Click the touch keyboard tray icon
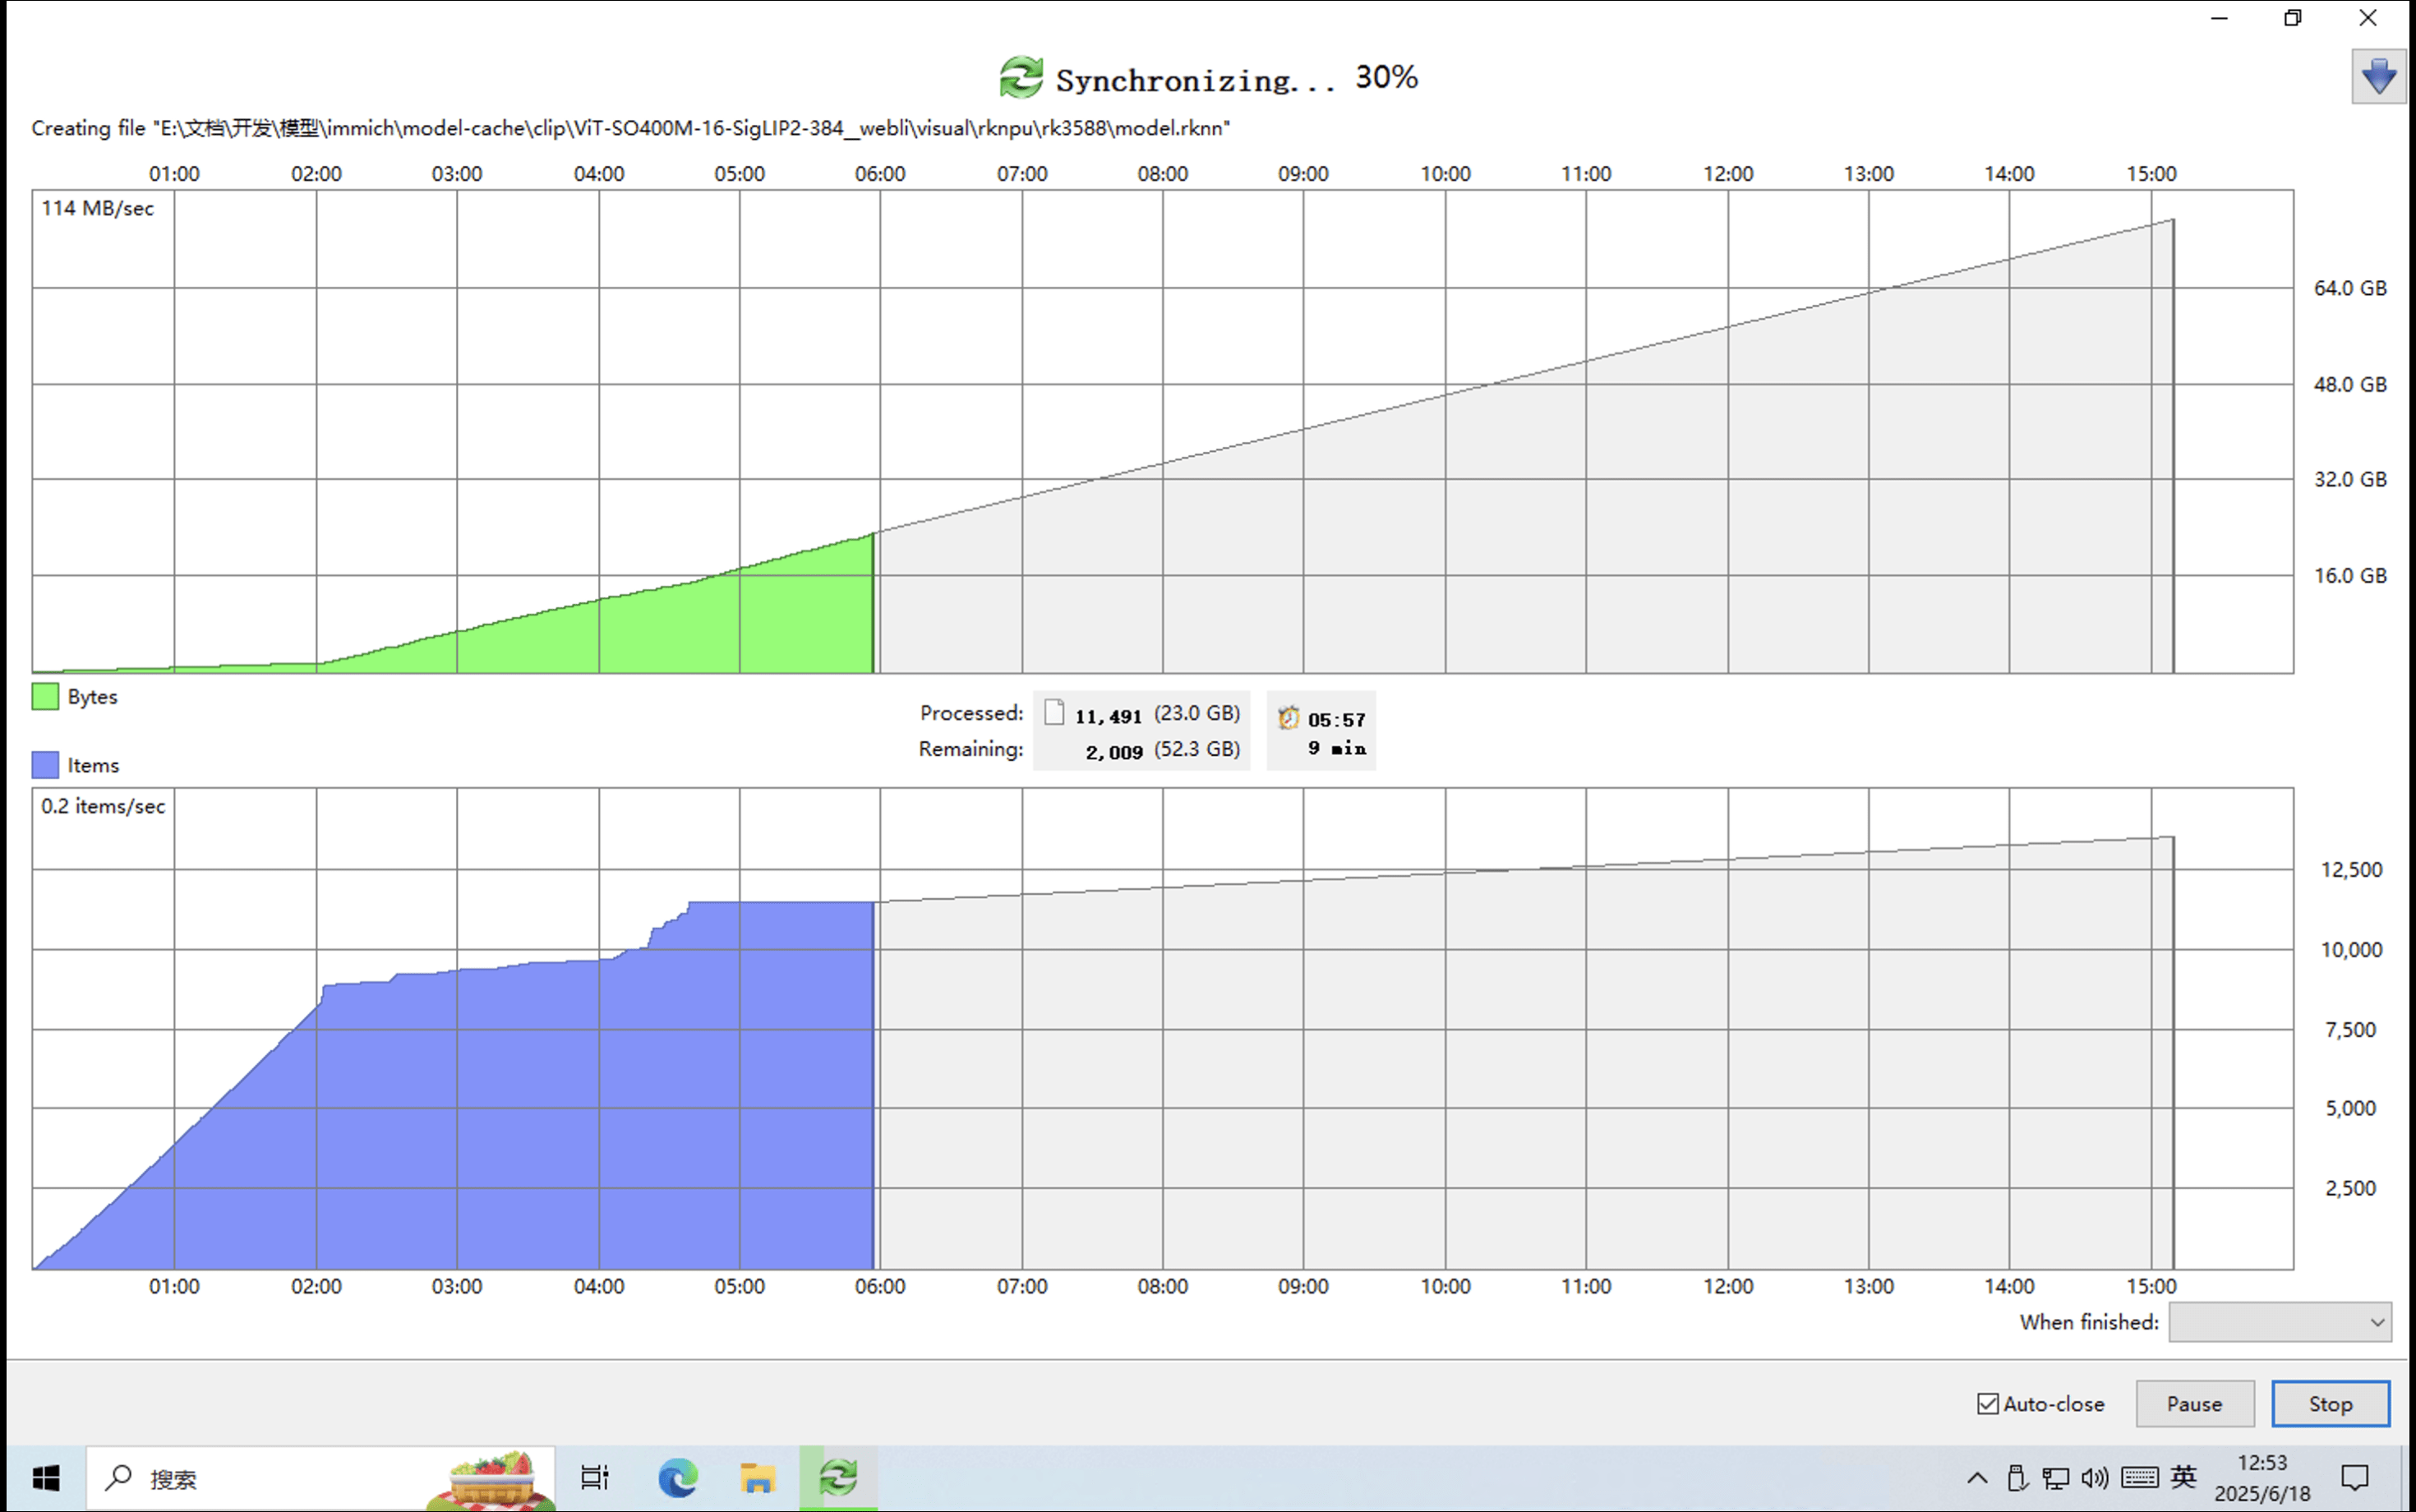Viewport: 2416px width, 1512px height. pos(2140,1478)
